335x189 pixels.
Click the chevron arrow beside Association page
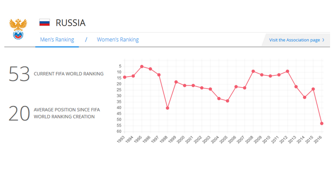point(323,40)
